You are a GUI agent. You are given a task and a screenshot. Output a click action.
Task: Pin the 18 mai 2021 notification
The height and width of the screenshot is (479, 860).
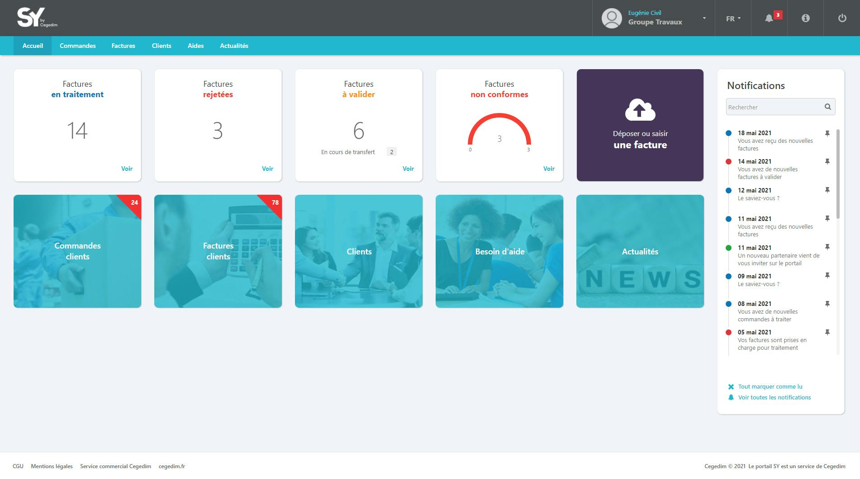pos(827,132)
